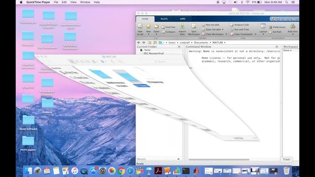The height and width of the screenshot is (177, 315).
Task: Click the Name column header in Workspace panel
Action: click(287, 50)
